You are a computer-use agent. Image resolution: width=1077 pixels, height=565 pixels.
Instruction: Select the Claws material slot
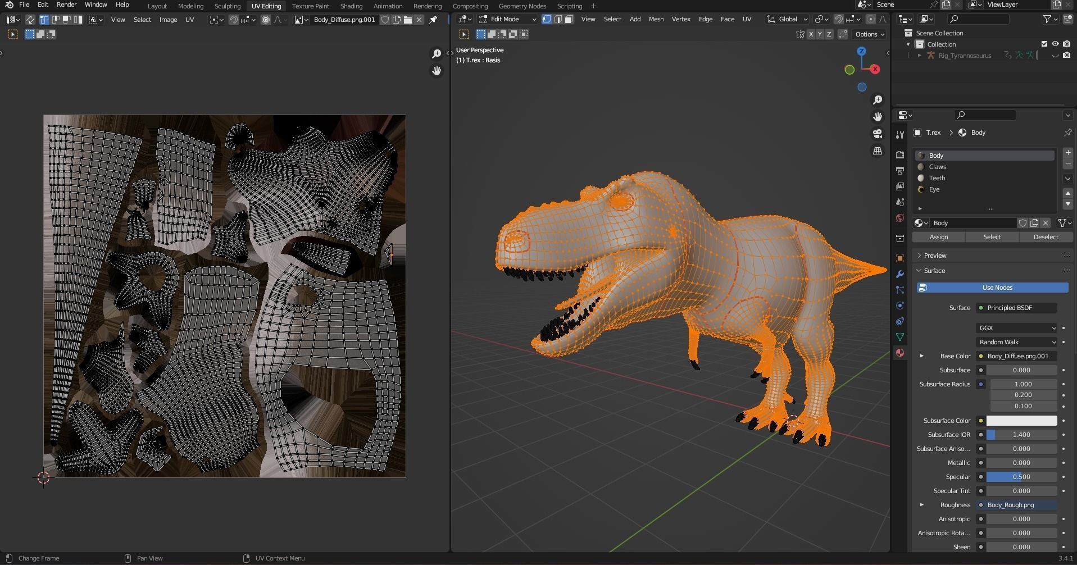click(x=984, y=167)
